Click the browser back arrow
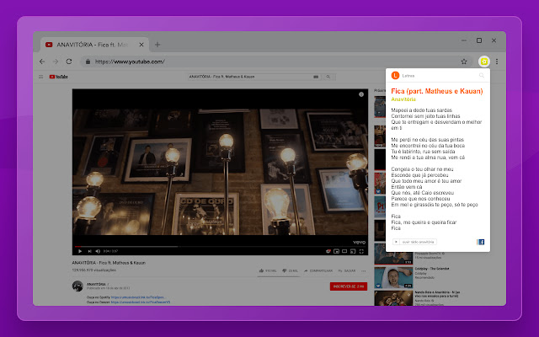The width and height of the screenshot is (539, 337). [x=43, y=62]
